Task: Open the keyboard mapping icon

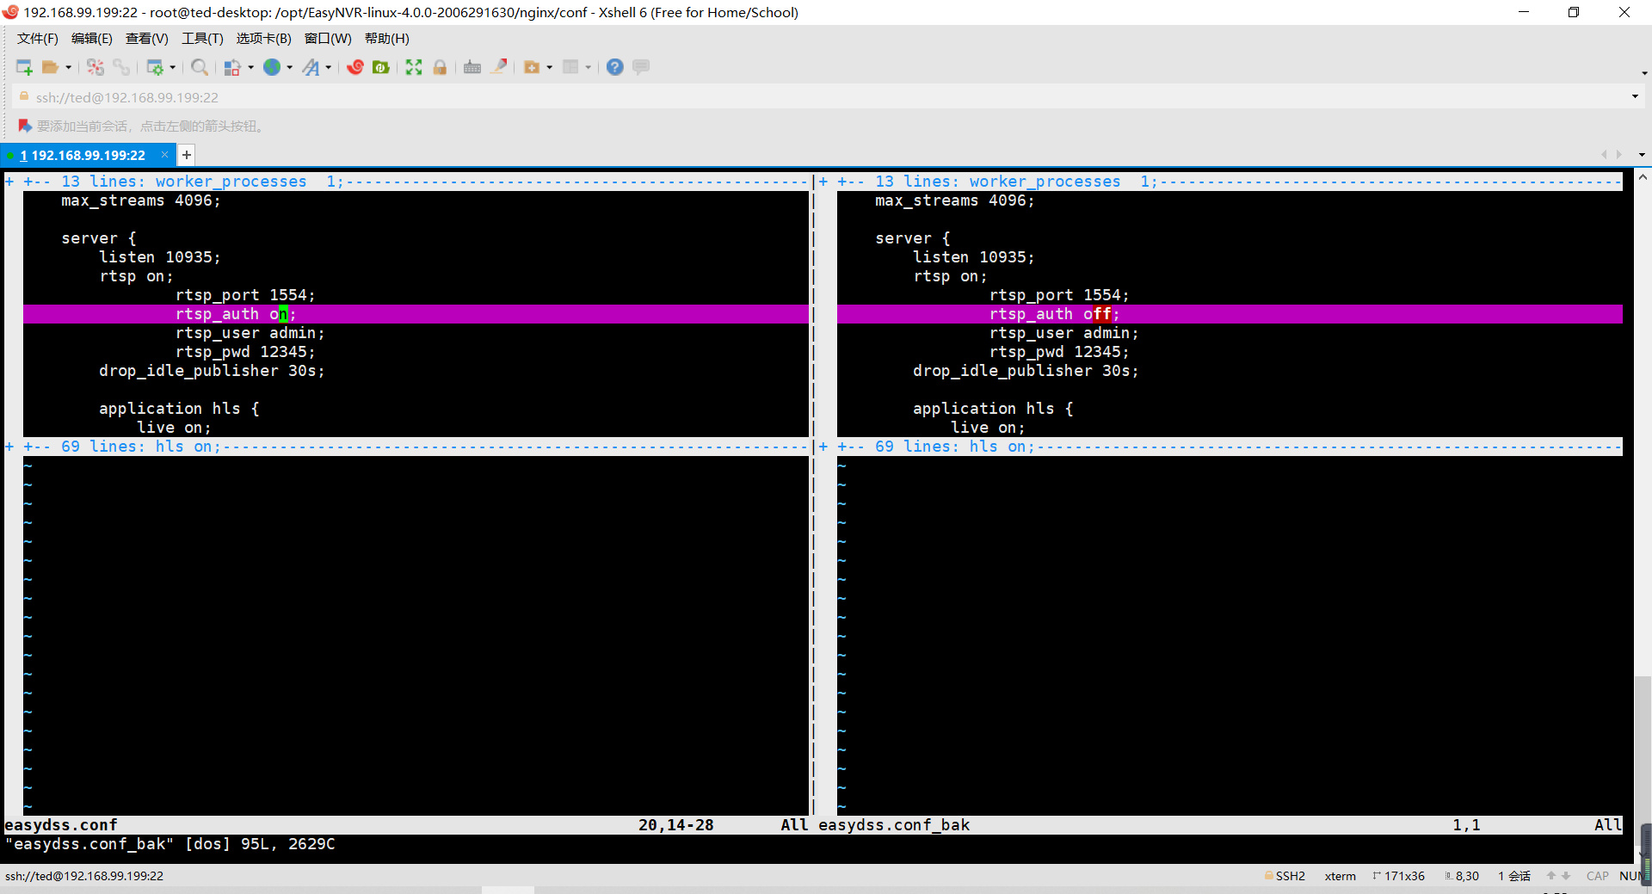Action: [472, 67]
